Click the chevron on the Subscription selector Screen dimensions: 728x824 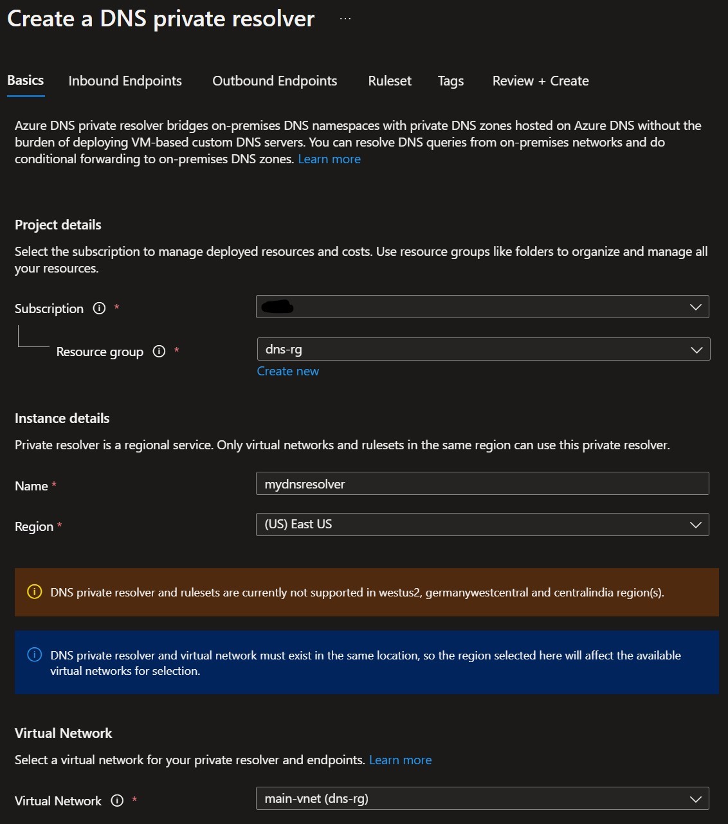tap(695, 307)
